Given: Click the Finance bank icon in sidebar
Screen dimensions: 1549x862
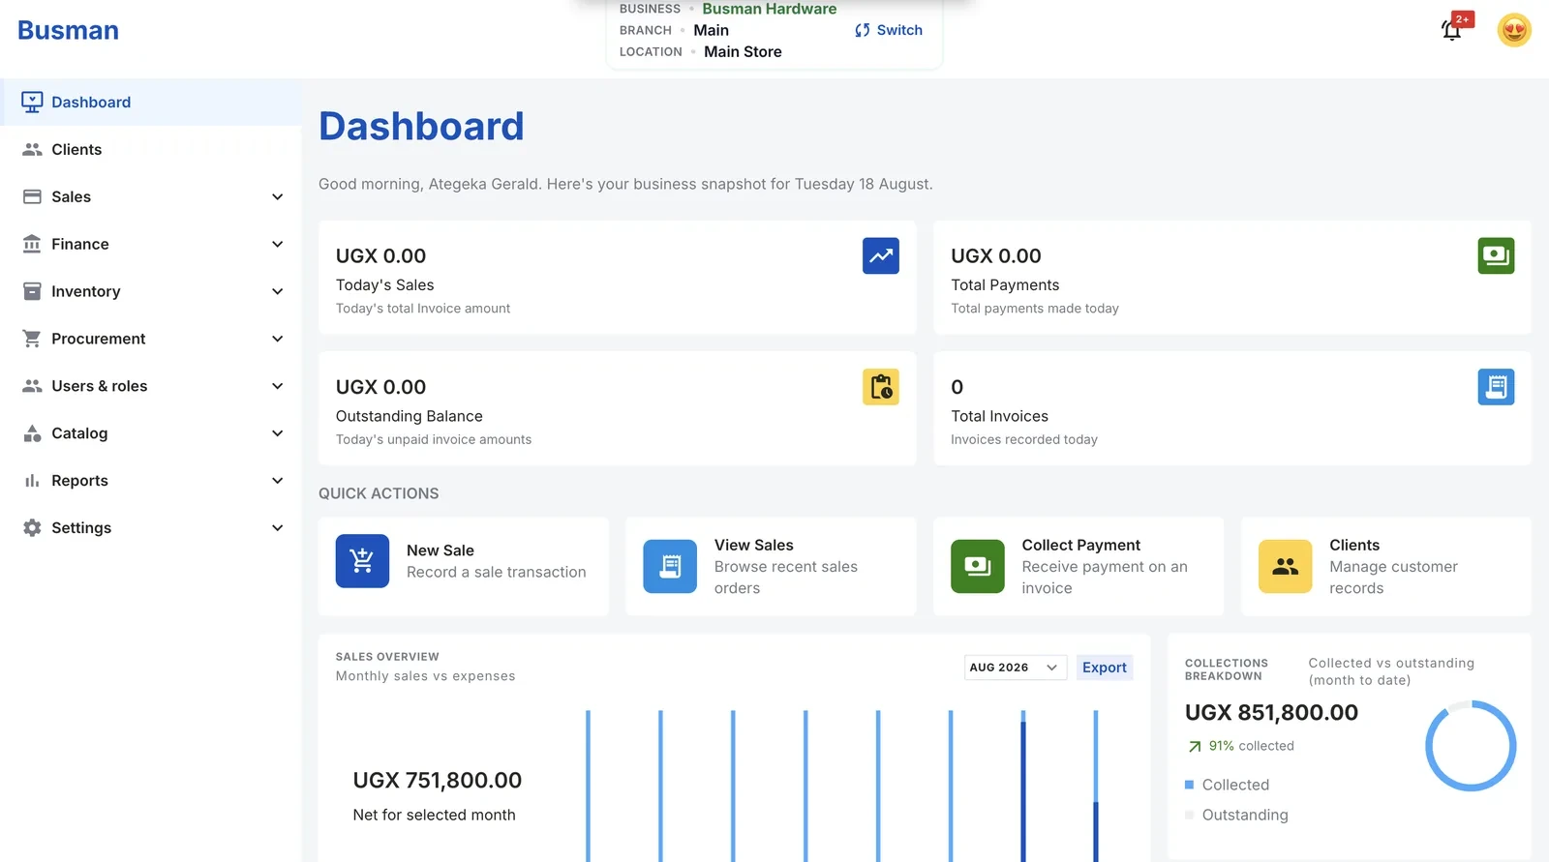Looking at the screenshot, I should tap(32, 244).
